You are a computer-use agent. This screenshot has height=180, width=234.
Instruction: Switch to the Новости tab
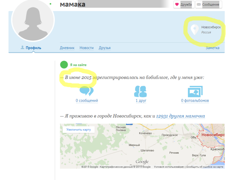tap(87, 48)
